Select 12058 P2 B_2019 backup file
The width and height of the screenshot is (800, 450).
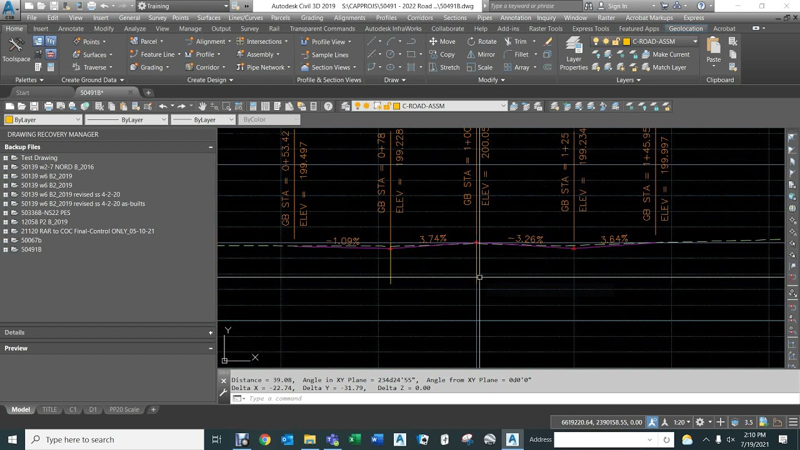coord(44,222)
